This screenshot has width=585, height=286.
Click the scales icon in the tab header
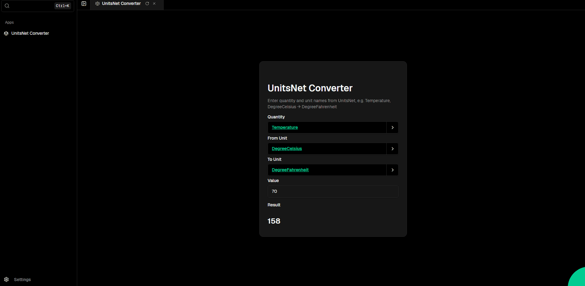coord(97,4)
